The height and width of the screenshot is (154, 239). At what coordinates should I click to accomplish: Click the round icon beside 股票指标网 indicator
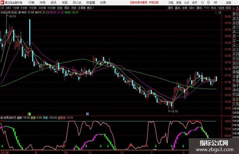(x=2, y=118)
